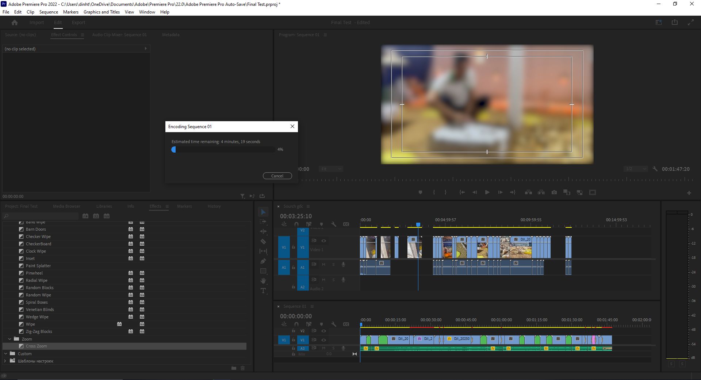The image size is (701, 380).
Task: Open the Fit zoom level dropdown
Action: (331, 169)
